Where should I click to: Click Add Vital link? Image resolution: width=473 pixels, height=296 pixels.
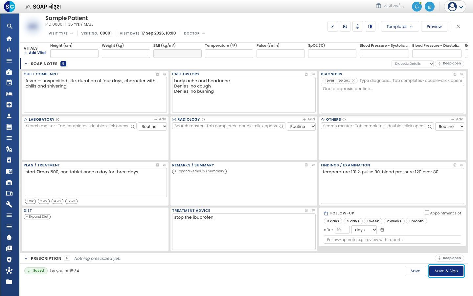35,53
